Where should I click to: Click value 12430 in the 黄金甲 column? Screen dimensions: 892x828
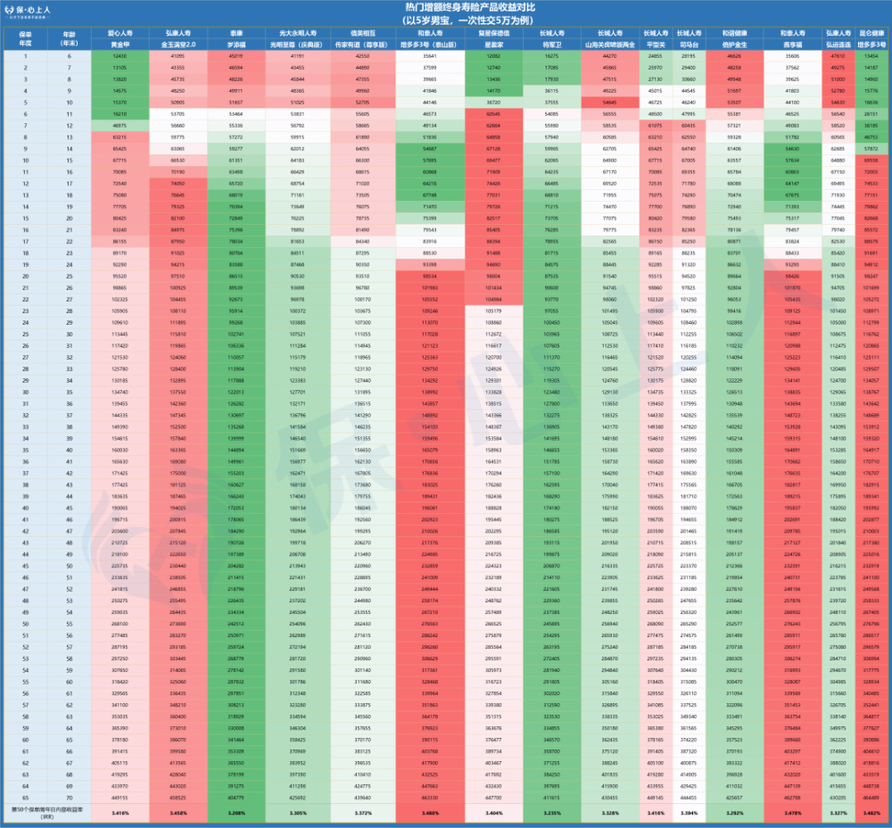coord(120,56)
